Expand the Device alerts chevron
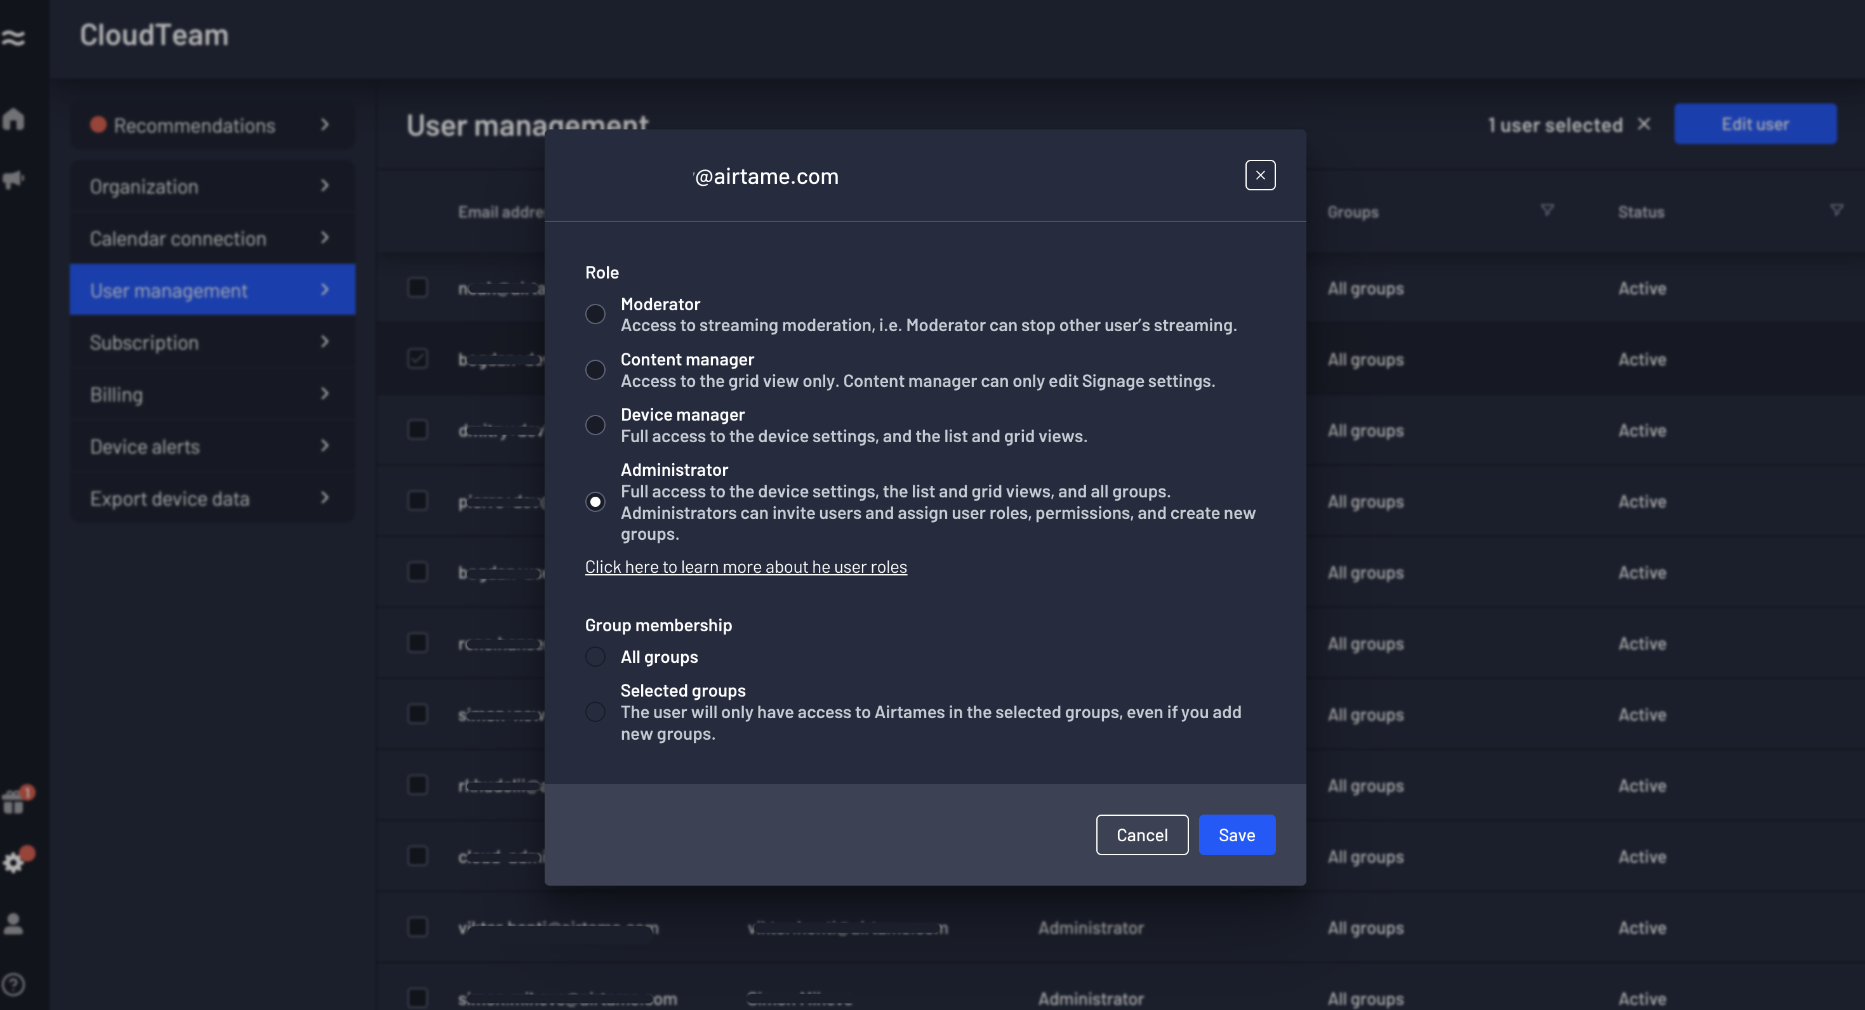Image resolution: width=1865 pixels, height=1010 pixels. coord(325,445)
